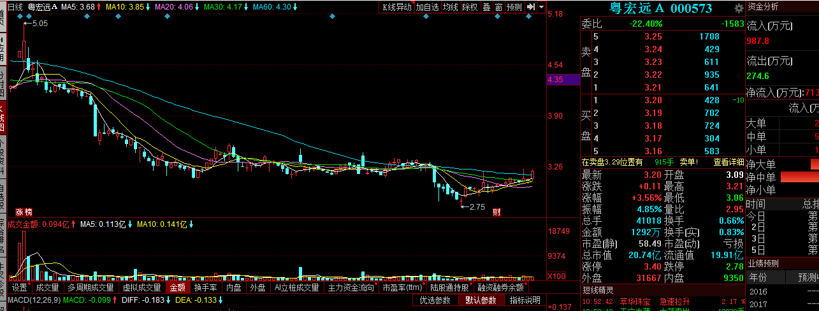Click the 涨榜 badge on the chart
Screen dimensions: 819x311
point(24,212)
